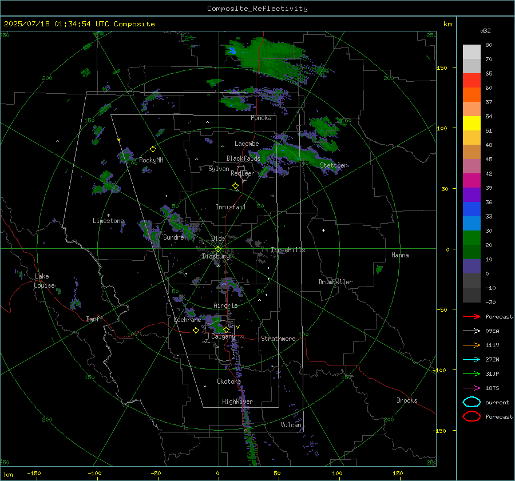Click the -30 value on dBZ scale
Image resolution: width=515 pixels, height=481 pixels.
click(x=490, y=302)
